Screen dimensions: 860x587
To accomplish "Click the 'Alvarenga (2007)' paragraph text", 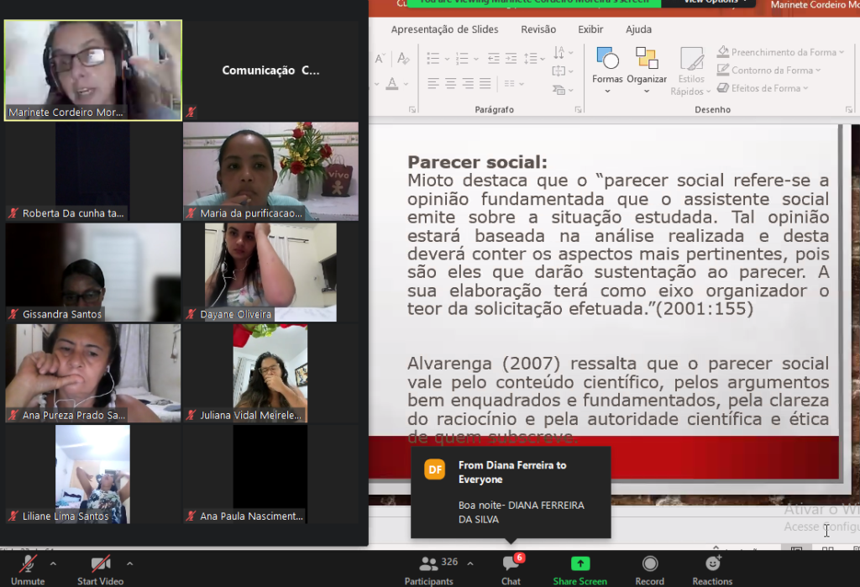I will click(x=617, y=401).
